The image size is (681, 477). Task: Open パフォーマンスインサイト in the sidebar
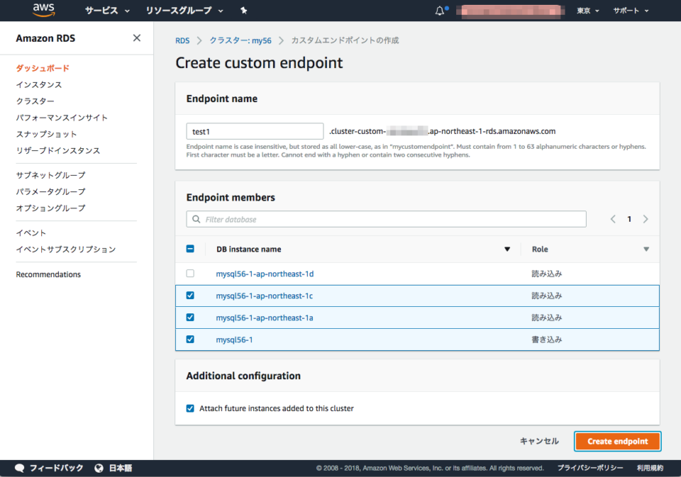[62, 118]
